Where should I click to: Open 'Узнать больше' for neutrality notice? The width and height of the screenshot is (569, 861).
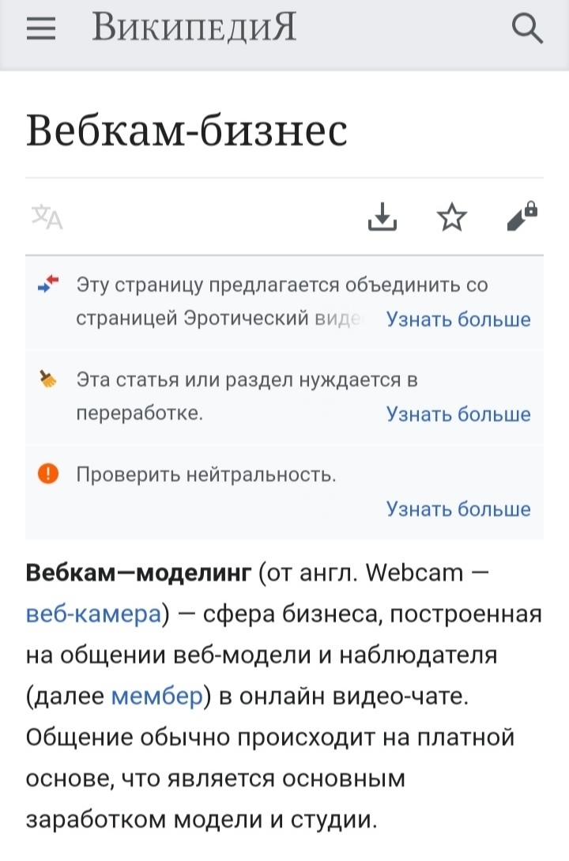(x=458, y=508)
